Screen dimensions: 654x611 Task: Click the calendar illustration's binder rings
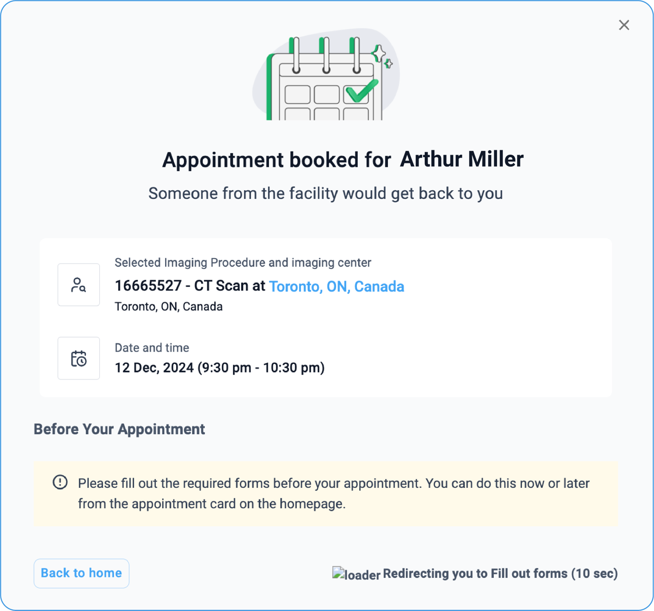coord(326,55)
